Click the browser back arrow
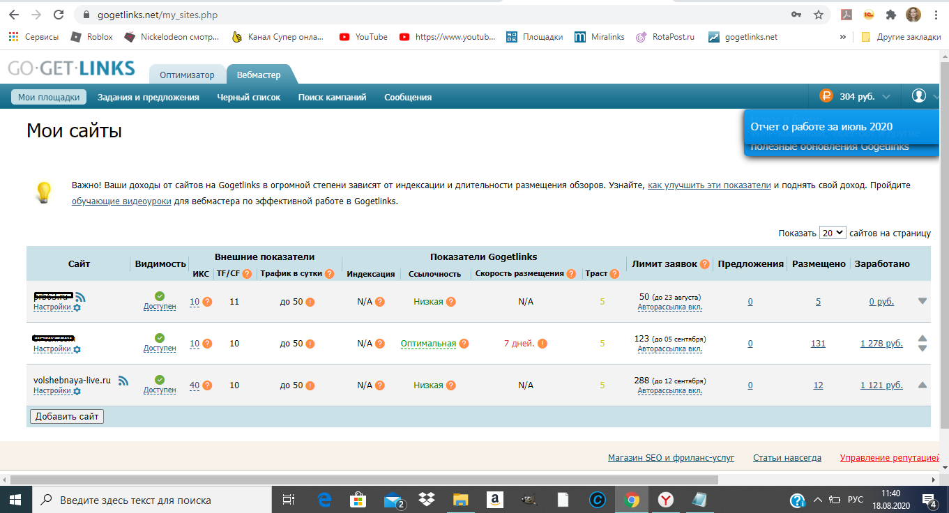This screenshot has height=513, width=949. click(14, 15)
